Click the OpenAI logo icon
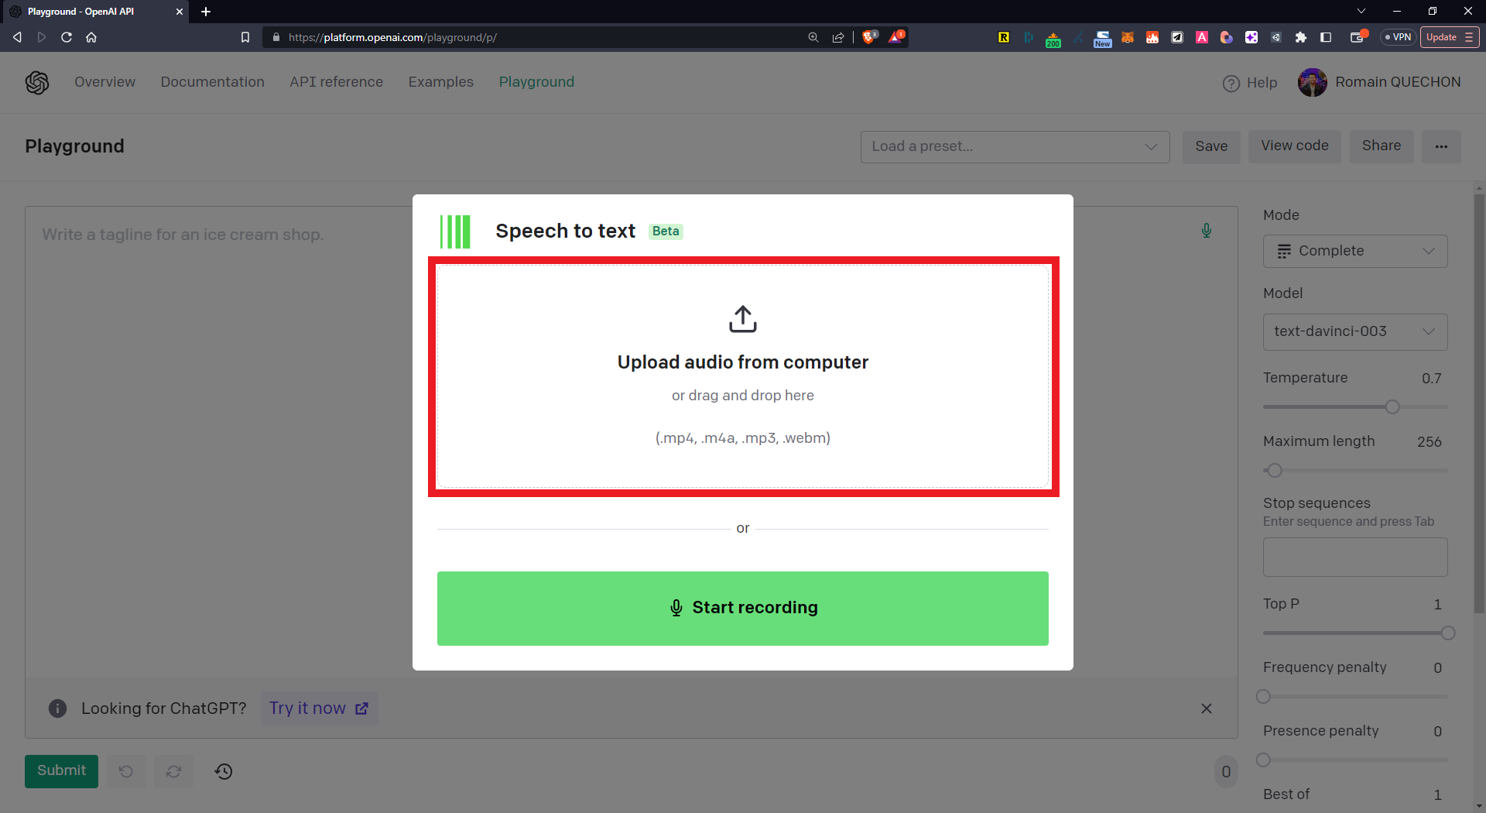Viewport: 1486px width, 813px height. (x=37, y=82)
